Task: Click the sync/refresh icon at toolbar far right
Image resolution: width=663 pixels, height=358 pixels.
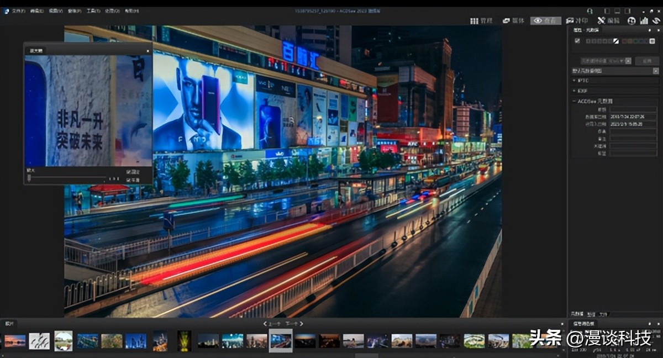Action: coord(656,21)
